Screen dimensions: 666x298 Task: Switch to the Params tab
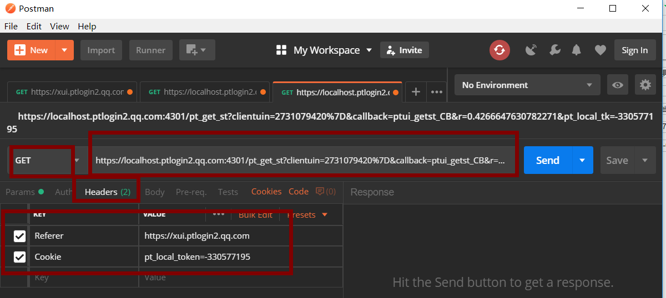click(24, 192)
